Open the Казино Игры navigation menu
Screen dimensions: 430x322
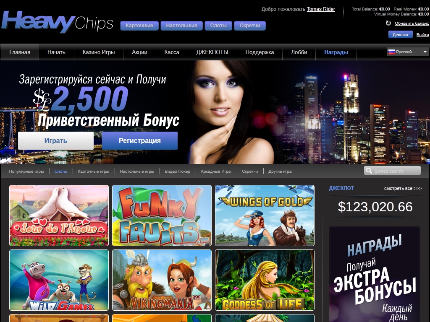99,52
